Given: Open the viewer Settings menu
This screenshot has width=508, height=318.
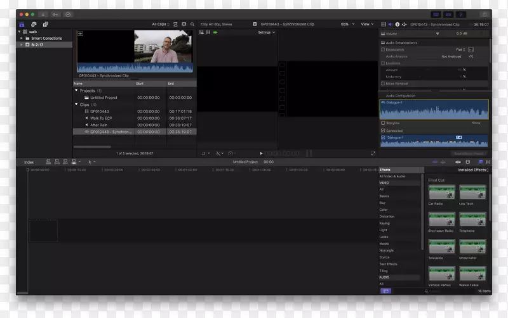Looking at the screenshot, I should tap(266, 32).
